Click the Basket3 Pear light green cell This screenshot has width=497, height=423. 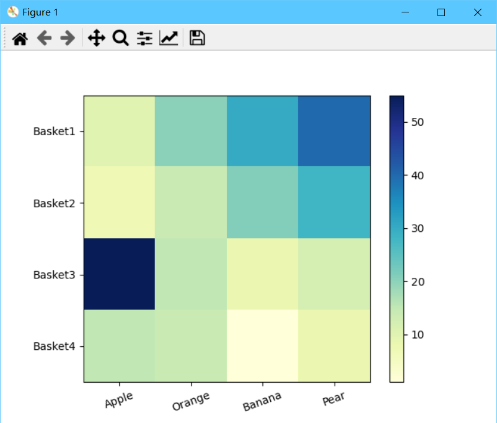pyautogui.click(x=334, y=274)
